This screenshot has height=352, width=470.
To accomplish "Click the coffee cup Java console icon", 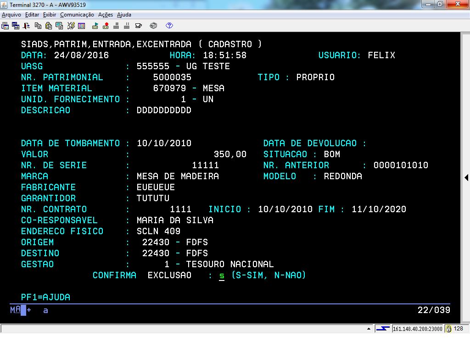I will point(139,26).
